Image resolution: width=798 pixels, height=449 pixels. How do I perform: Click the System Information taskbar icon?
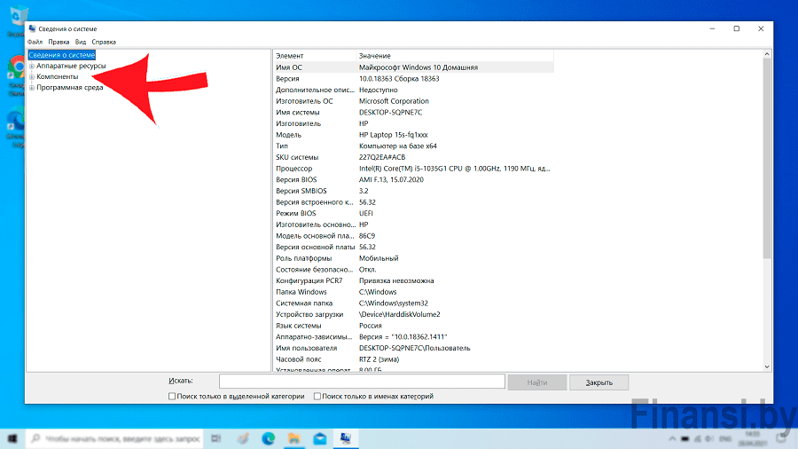(x=346, y=438)
